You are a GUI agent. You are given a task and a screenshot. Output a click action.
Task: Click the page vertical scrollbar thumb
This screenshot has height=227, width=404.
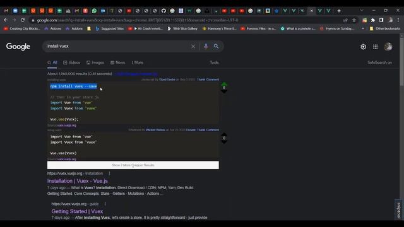coord(401,62)
